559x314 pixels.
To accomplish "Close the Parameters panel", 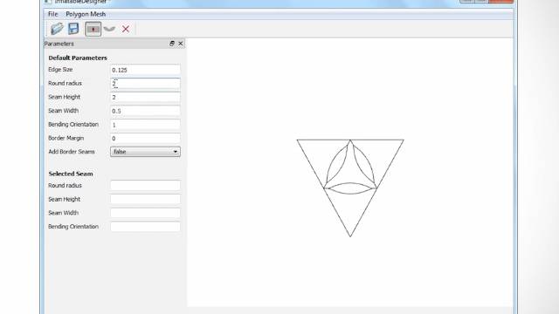I will coord(181,44).
